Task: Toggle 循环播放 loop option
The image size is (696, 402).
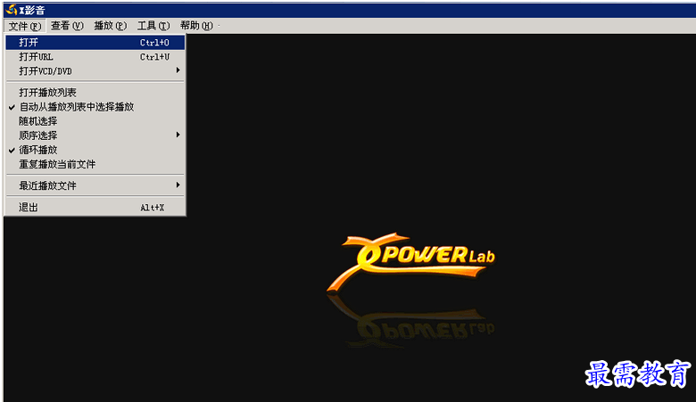Action: pos(95,150)
